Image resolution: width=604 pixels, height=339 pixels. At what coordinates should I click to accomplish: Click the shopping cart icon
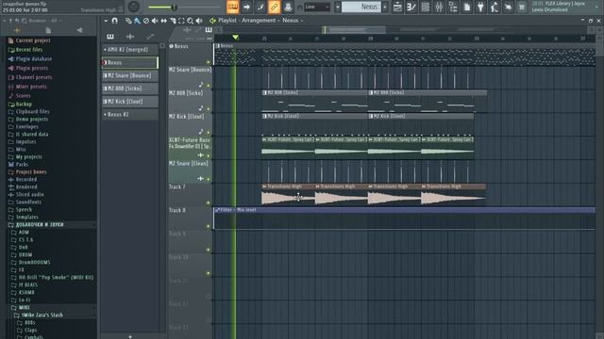coord(522,7)
